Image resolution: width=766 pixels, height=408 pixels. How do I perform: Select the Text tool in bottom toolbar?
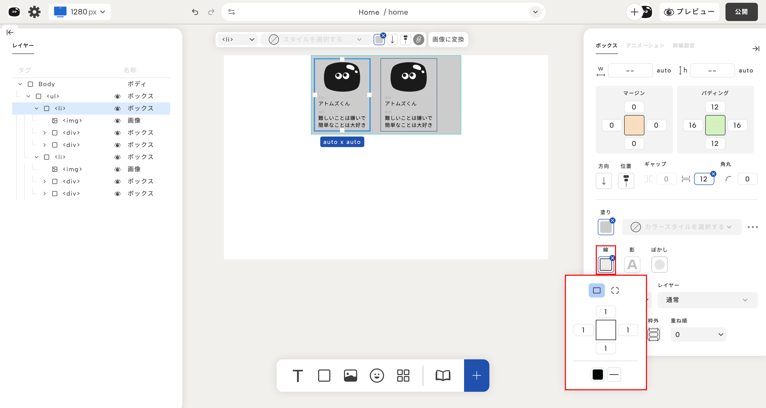(x=298, y=376)
